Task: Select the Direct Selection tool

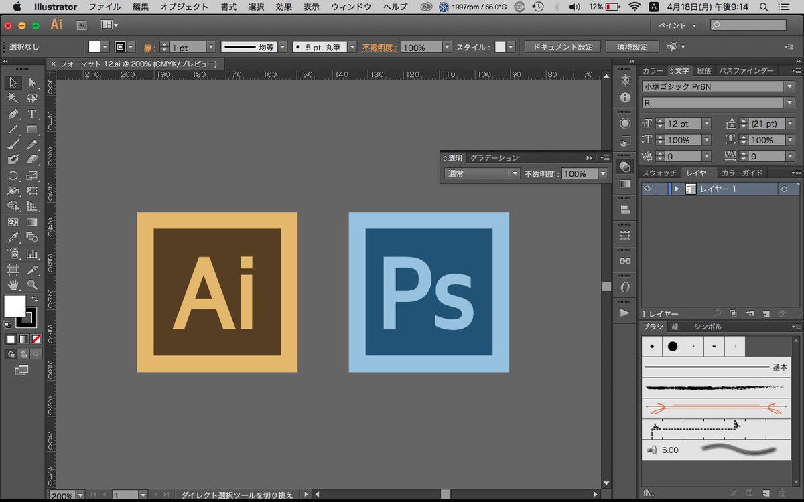Action: click(32, 83)
